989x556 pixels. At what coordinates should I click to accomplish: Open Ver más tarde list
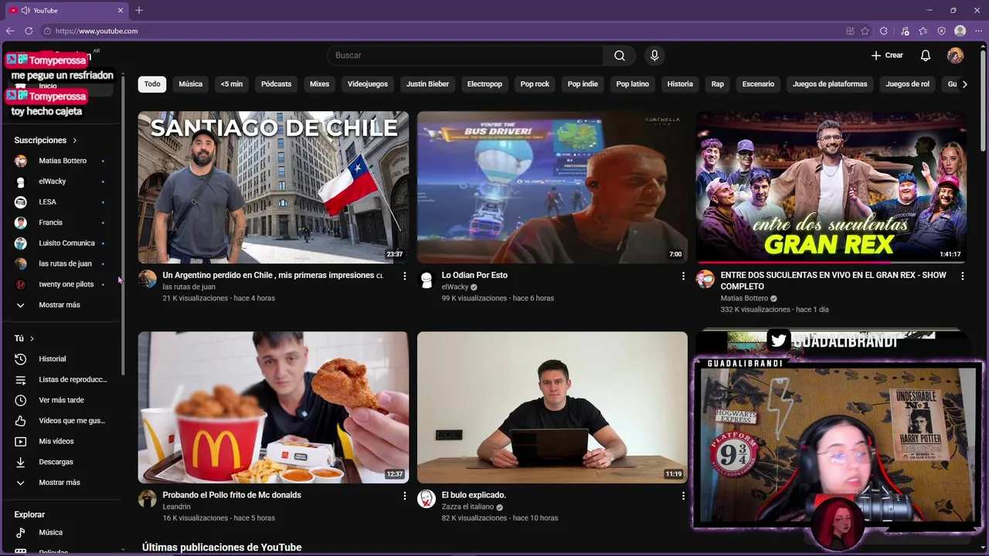point(62,400)
